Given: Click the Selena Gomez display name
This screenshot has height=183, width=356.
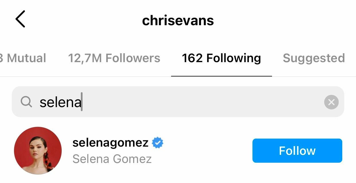Looking at the screenshot, I should pyautogui.click(x=112, y=159).
